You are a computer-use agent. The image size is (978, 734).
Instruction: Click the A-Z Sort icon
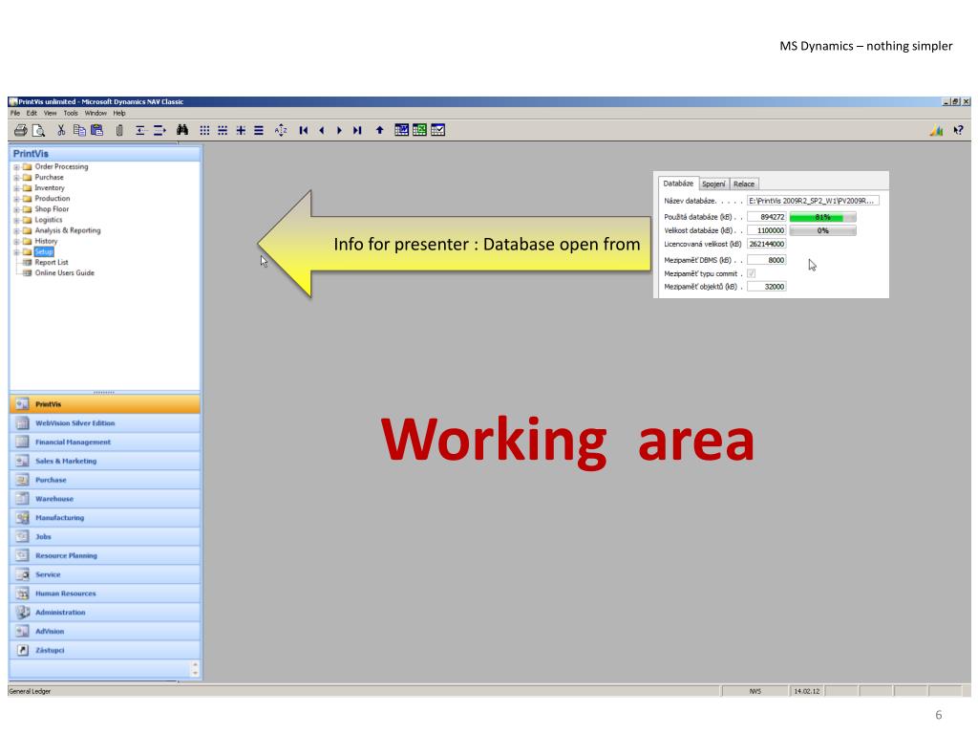(281, 130)
